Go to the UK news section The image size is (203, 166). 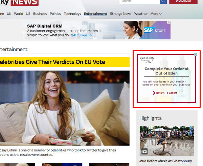tap(9, 14)
